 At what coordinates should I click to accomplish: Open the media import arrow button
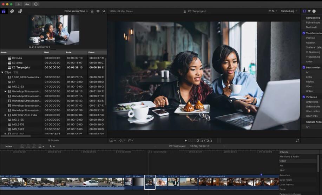(19, 4)
